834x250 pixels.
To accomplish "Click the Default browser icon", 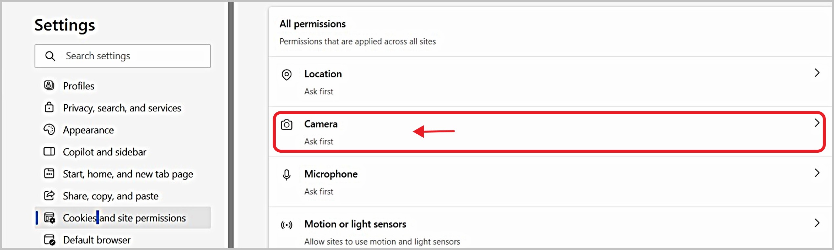I will point(49,240).
